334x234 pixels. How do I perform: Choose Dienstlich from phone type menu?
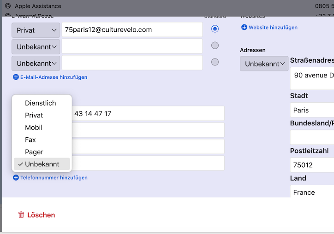coord(42,103)
